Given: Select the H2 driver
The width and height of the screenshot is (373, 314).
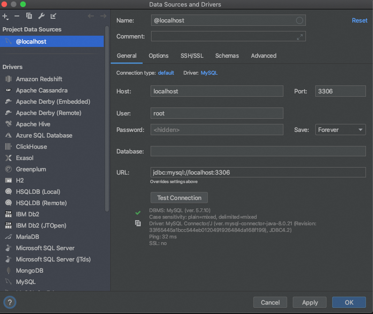Looking at the screenshot, I should [x=52, y=180].
